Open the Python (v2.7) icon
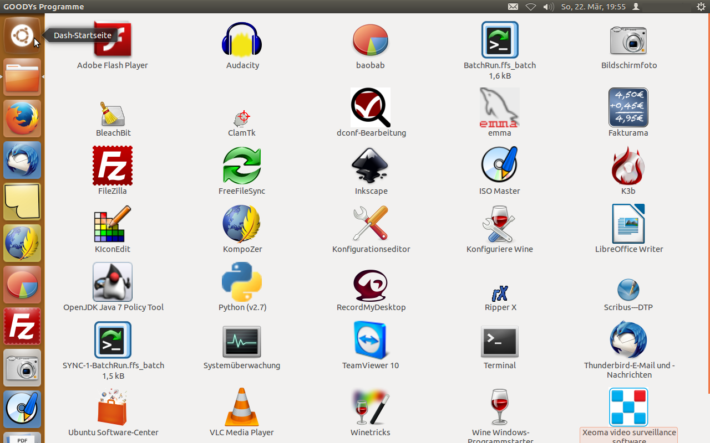The image size is (710, 443). click(242, 282)
